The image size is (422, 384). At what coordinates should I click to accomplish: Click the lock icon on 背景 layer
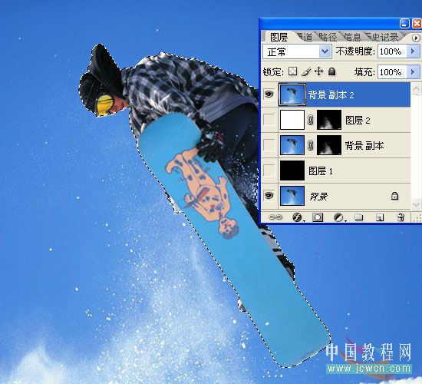point(394,196)
